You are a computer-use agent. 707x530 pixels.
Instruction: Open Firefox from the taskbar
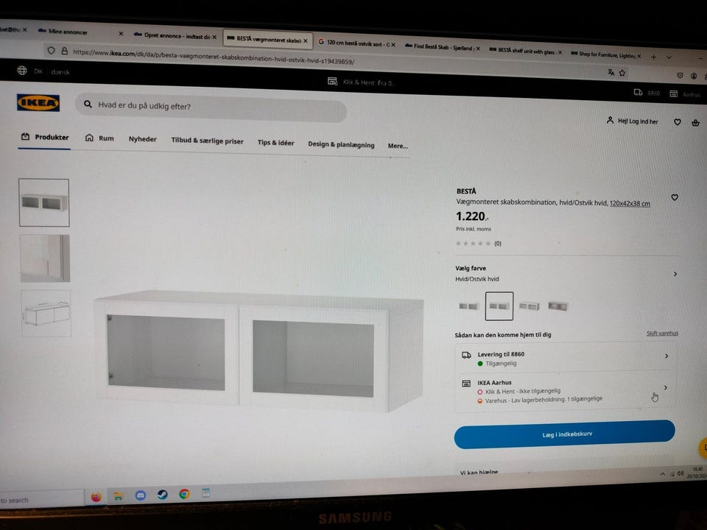tap(96, 497)
